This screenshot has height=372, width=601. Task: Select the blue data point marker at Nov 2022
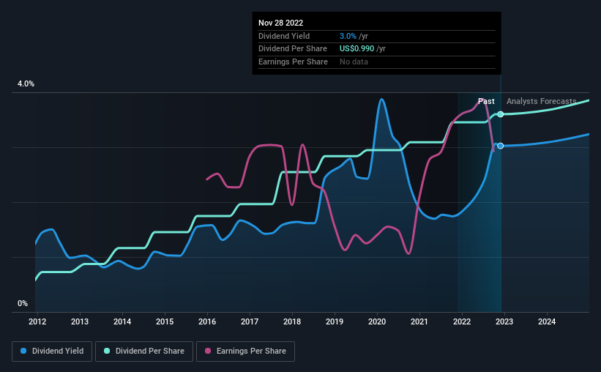(x=500, y=146)
